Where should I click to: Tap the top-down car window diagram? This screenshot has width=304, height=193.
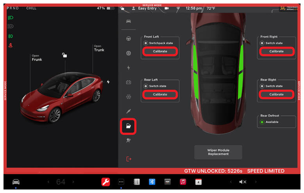point(218,73)
